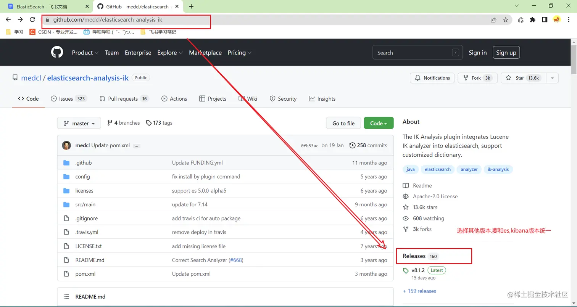
Task: Reload the page with the refresh icon
Action: click(32, 20)
